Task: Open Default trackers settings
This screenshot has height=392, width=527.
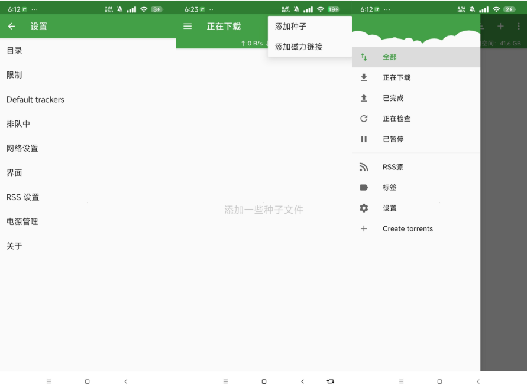Action: pos(35,99)
